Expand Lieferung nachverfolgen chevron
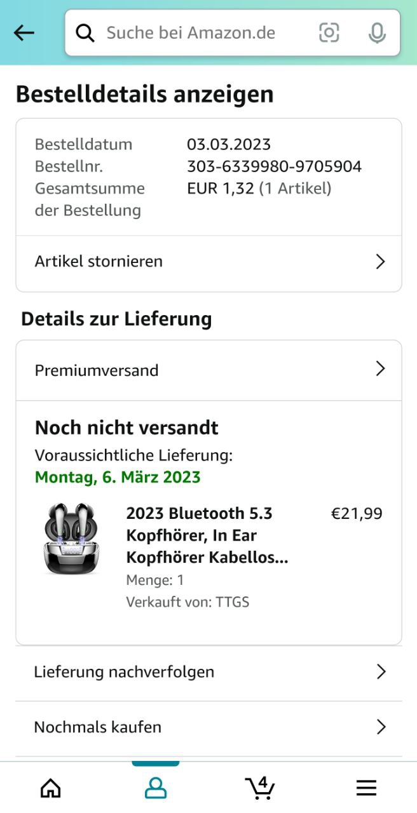Image resolution: width=417 pixels, height=813 pixels. 381,672
